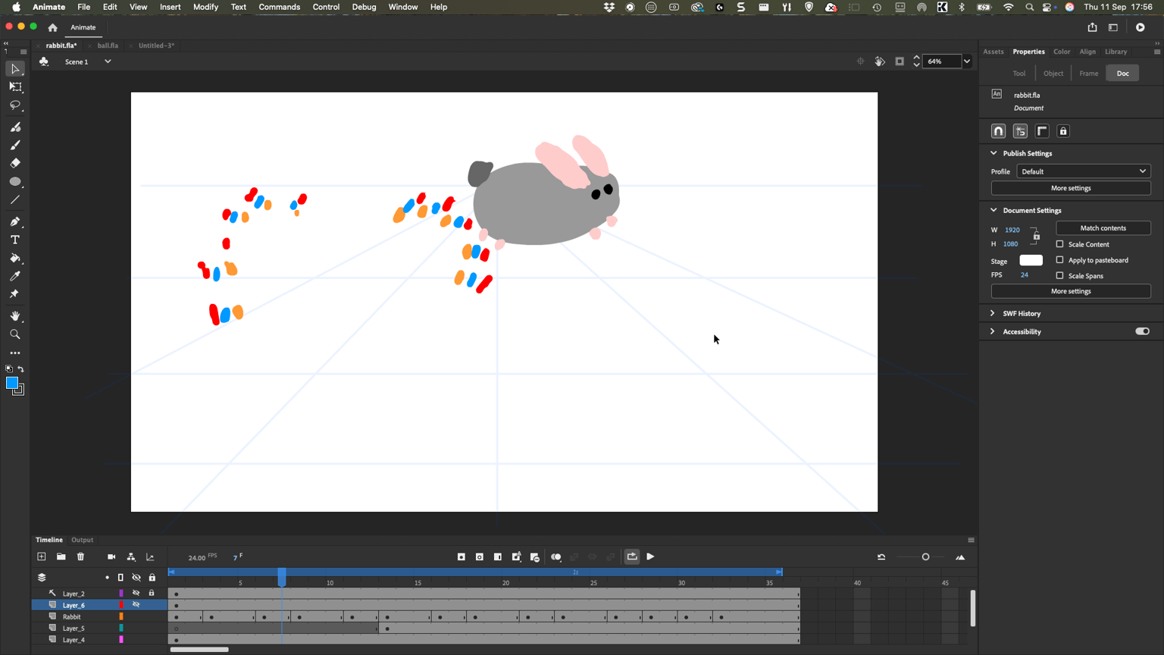Switch to the Library panel tab
The height and width of the screenshot is (655, 1164).
pyautogui.click(x=1115, y=52)
